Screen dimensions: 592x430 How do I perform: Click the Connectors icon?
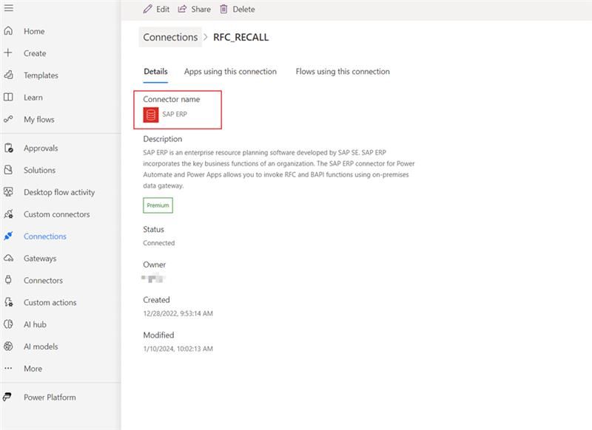tap(8, 280)
